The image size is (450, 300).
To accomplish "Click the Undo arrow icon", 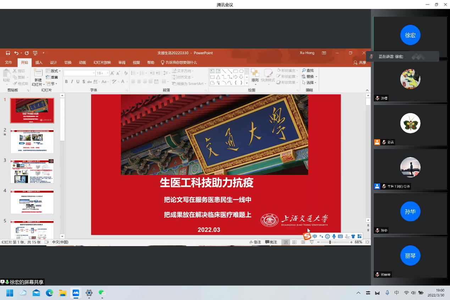I will point(16,53).
